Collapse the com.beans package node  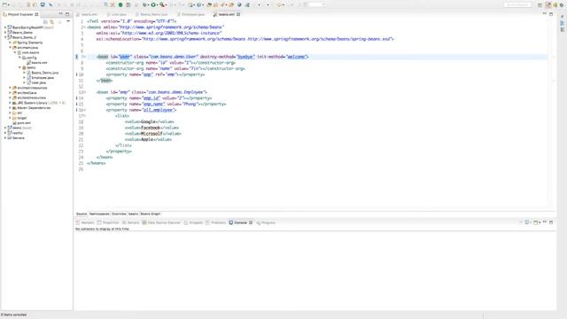pyautogui.click(x=15, y=52)
